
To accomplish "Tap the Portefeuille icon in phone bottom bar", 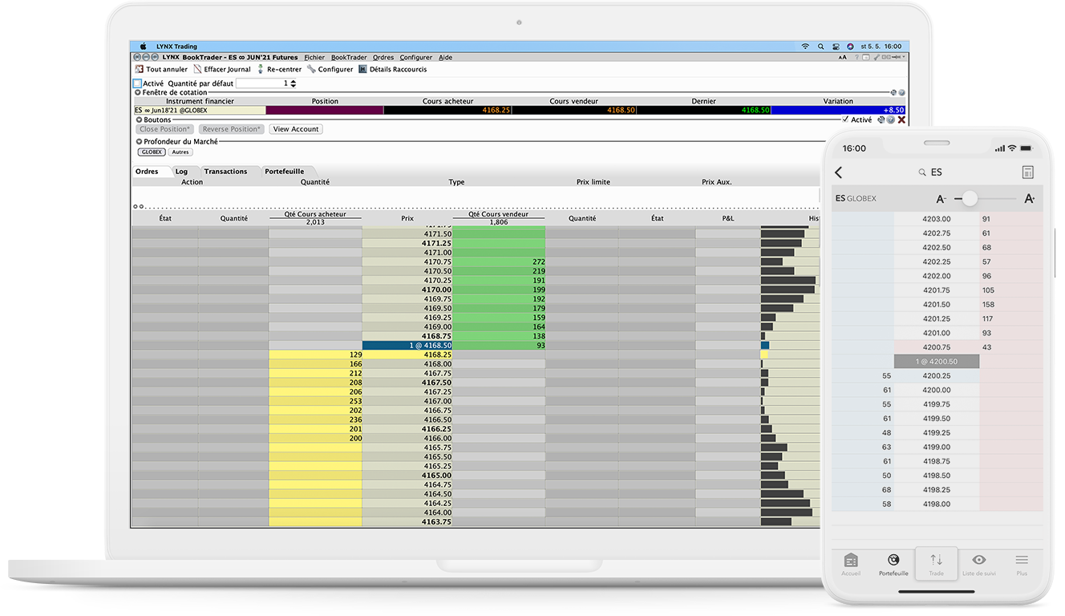I will [x=893, y=560].
